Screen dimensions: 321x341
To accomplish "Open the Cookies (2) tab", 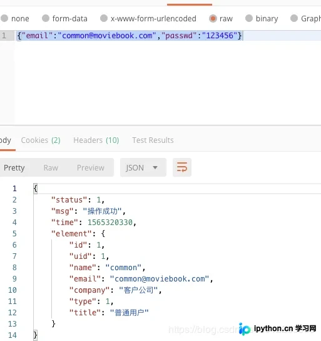I will pyautogui.click(x=41, y=140).
